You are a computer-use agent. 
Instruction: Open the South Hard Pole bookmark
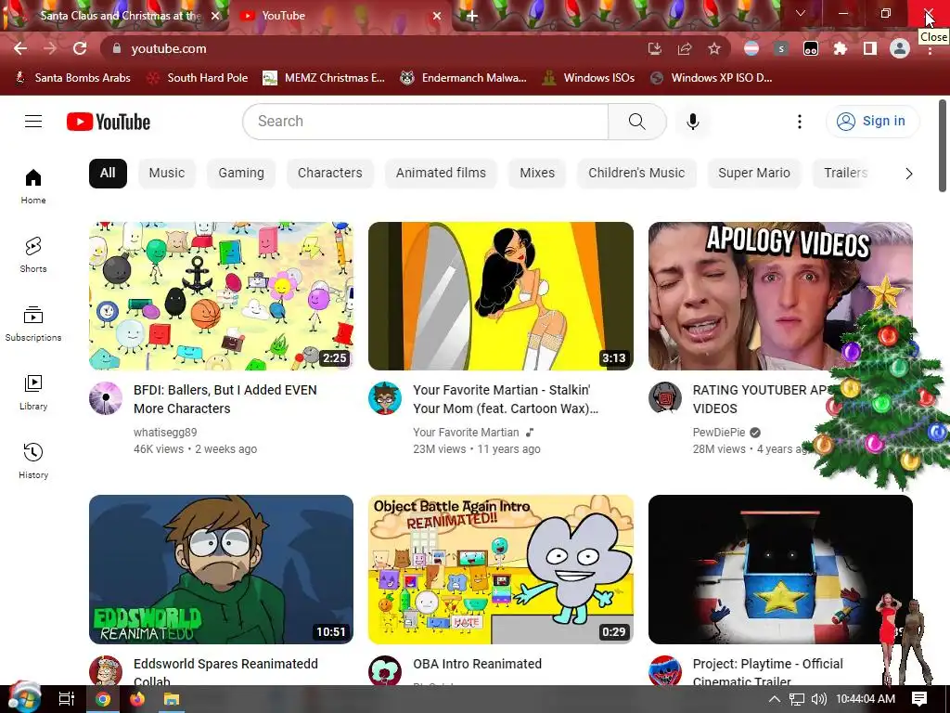pos(198,78)
